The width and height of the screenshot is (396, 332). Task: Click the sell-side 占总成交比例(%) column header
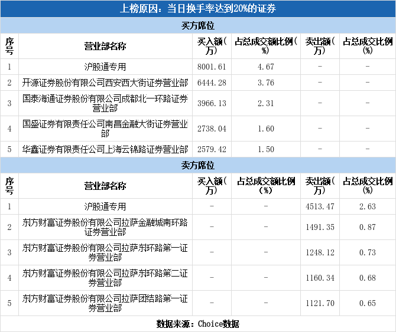coord(368,186)
